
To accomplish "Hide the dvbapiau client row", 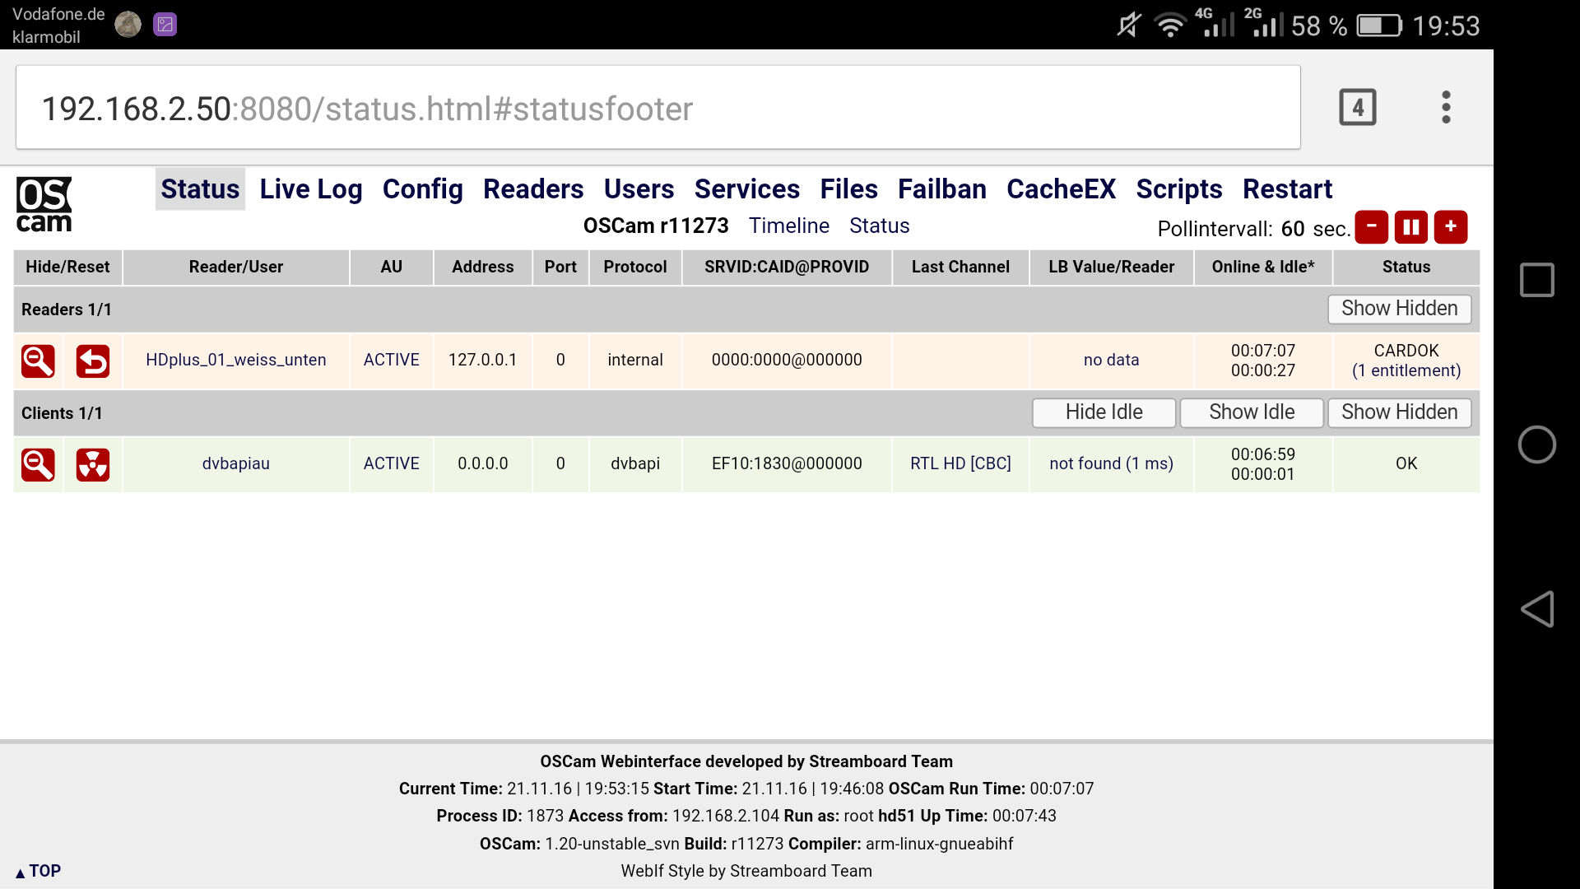I will [38, 464].
